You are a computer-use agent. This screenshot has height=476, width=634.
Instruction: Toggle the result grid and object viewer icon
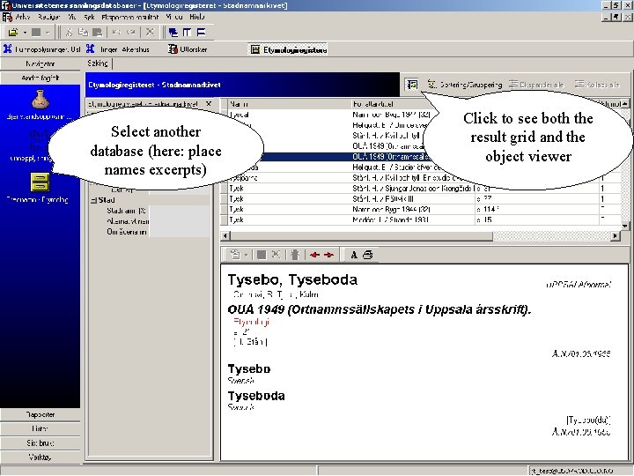(411, 85)
